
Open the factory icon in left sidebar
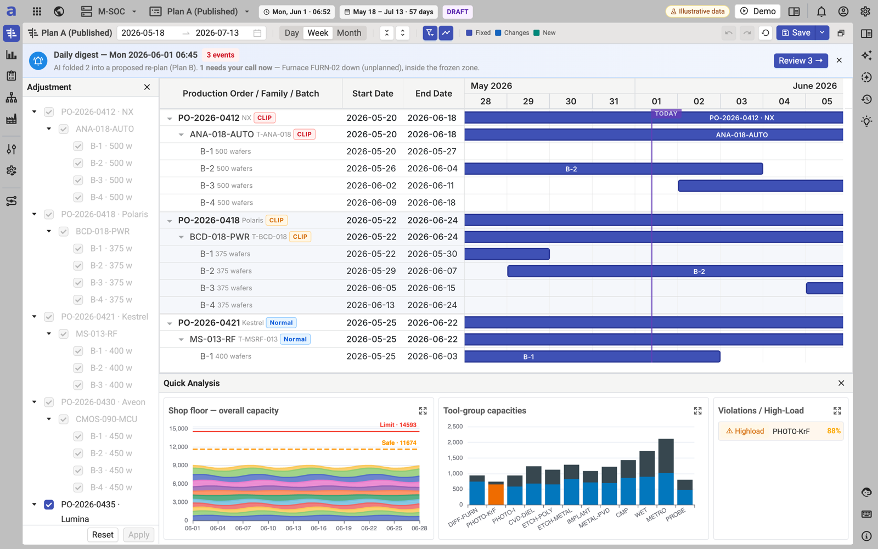tap(11, 119)
